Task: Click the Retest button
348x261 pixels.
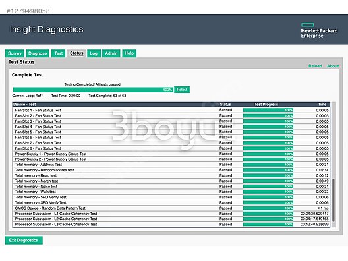Action: 182,90
